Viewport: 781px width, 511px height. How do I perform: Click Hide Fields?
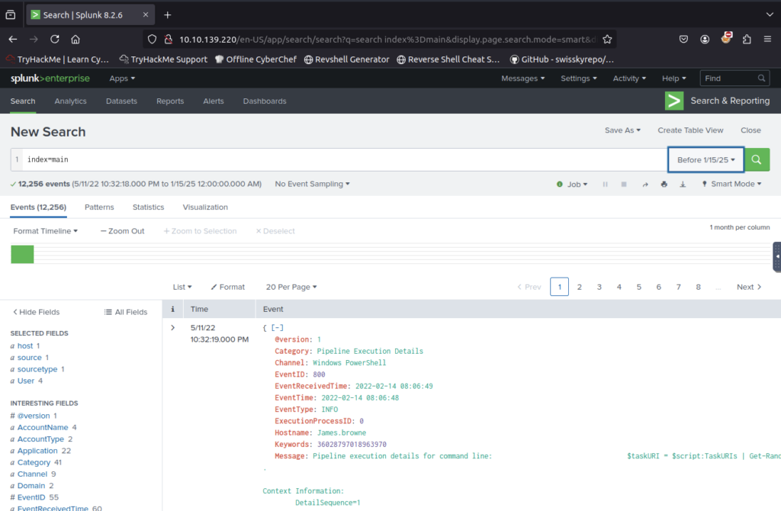click(36, 312)
